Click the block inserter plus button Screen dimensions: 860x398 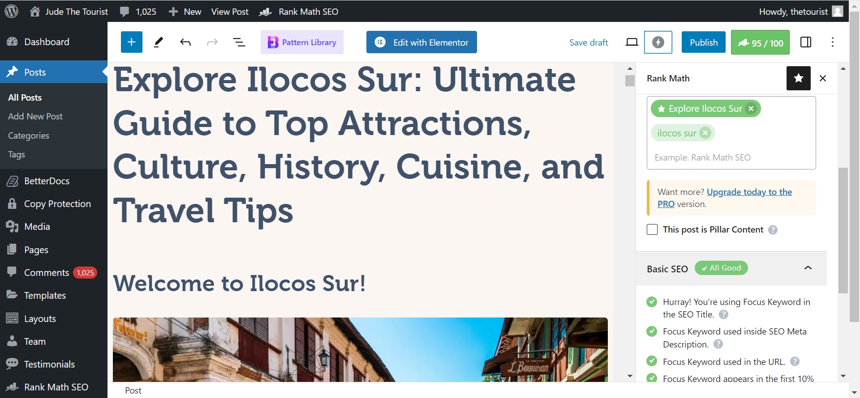pyautogui.click(x=132, y=42)
